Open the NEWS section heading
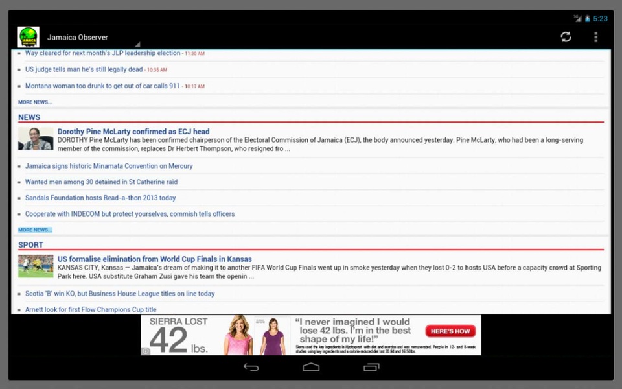This screenshot has height=389, width=622. [29, 117]
